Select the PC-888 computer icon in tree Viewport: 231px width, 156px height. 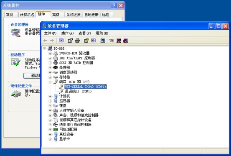click(50, 49)
